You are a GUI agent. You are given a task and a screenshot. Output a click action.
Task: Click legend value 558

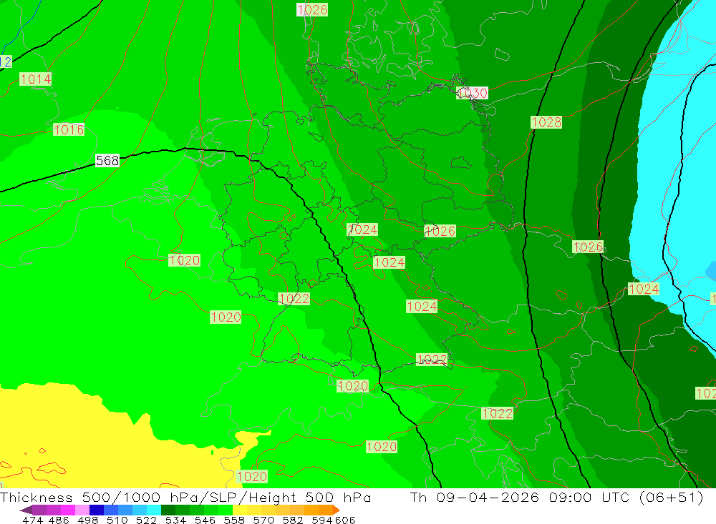pos(234,520)
